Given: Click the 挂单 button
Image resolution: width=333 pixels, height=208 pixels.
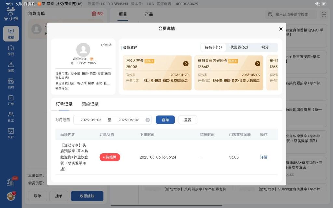Looking at the screenshot, I should click(x=59, y=196).
